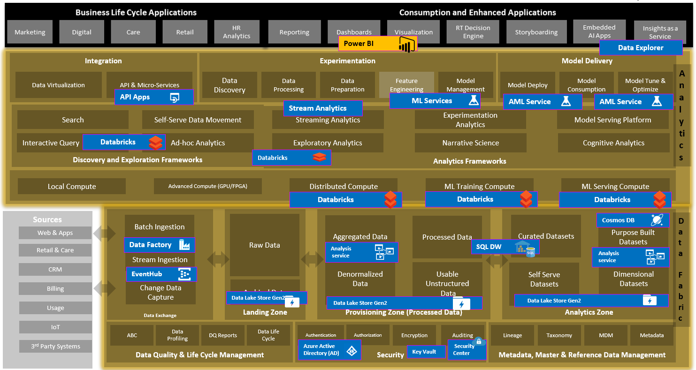Select the Visualization menu item
The width and height of the screenshot is (696, 370).
coord(413,32)
